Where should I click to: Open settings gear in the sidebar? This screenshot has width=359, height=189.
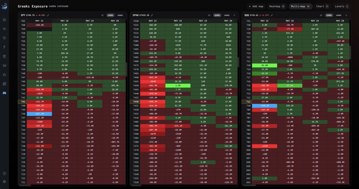click(x=4, y=182)
